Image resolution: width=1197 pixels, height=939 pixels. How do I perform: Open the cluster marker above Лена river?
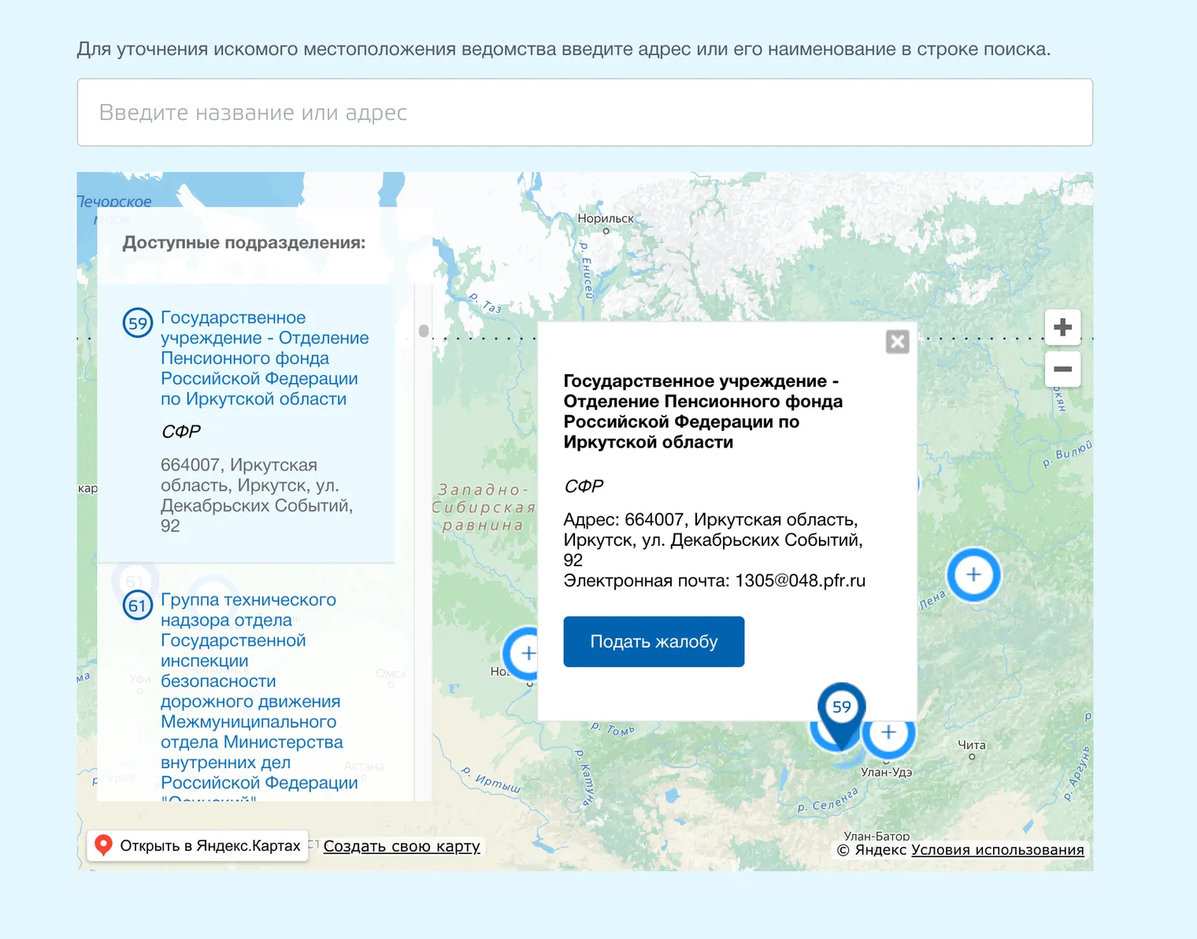pos(973,575)
